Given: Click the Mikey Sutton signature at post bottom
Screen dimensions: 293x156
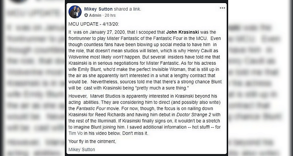Looking at the screenshot, I should coord(81,149).
